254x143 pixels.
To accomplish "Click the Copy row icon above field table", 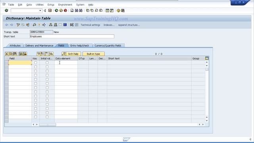I will [11, 54].
